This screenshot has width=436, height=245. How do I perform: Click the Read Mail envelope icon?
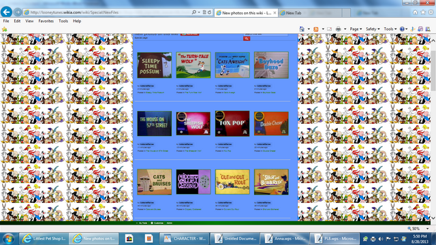click(330, 29)
